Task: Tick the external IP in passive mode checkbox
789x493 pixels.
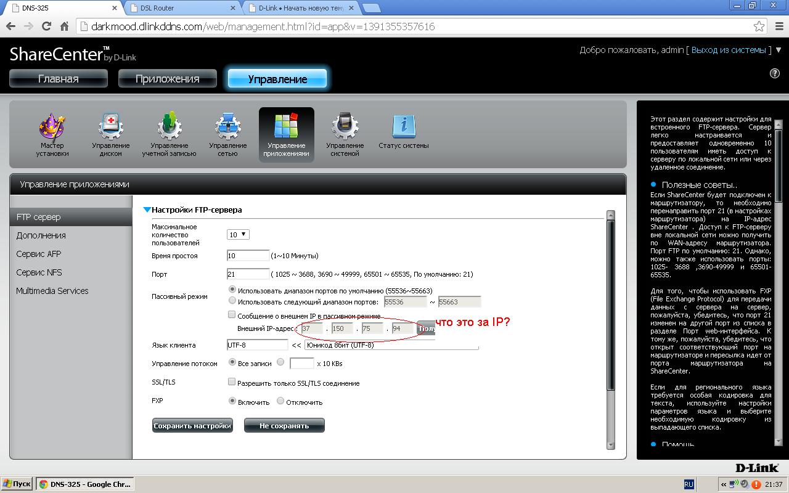Action: click(232, 315)
